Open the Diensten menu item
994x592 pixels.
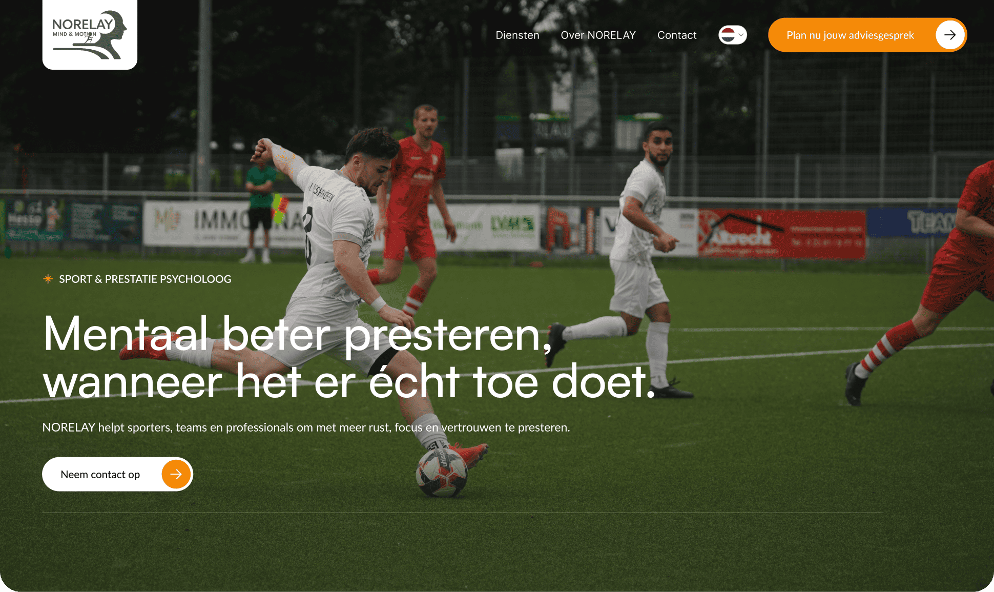[517, 35]
